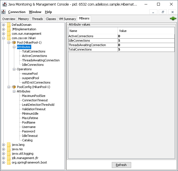The image size is (178, 171).
Task: Switch to the VM Summary tab
Action: (x=68, y=19)
